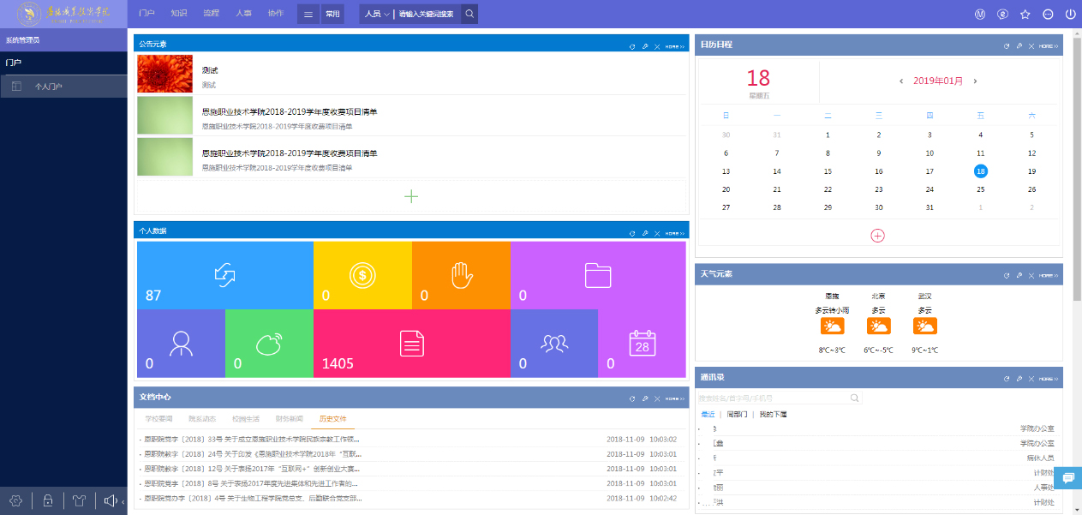Open the circled ellipsis more icon
The height and width of the screenshot is (515, 1082).
[x=1048, y=14]
